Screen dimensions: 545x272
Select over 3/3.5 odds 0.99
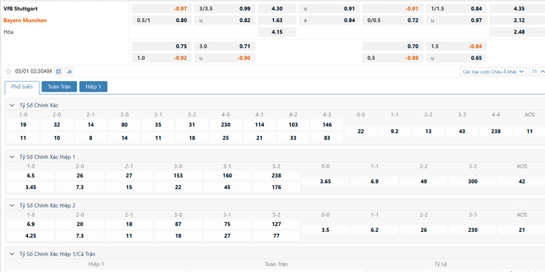click(225, 9)
